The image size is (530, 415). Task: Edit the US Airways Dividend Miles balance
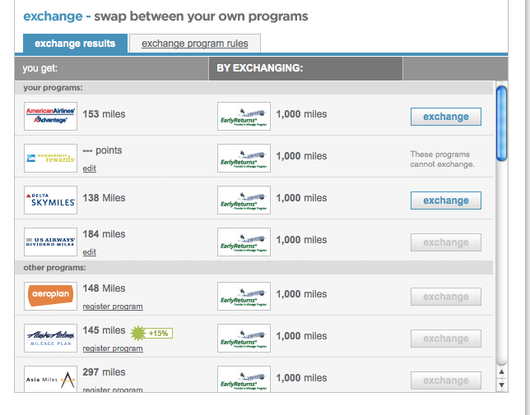tap(89, 252)
